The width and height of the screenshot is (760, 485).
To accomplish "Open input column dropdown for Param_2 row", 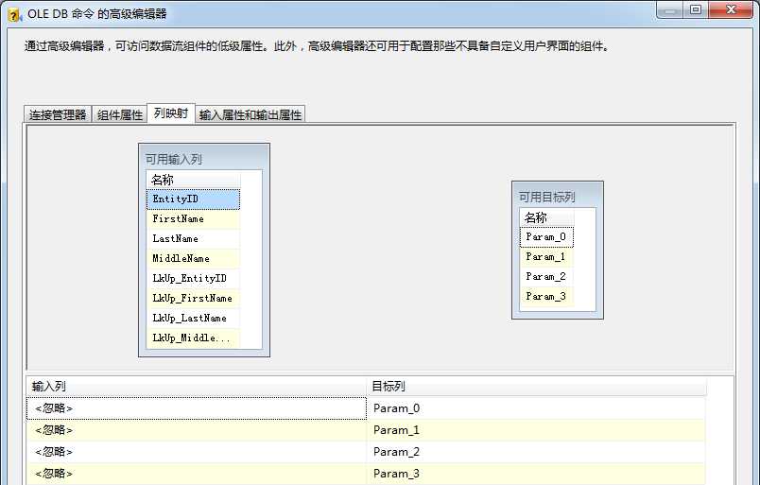I will tap(197, 452).
